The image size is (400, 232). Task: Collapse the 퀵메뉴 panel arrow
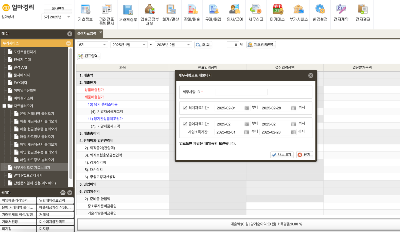pyautogui.click(x=70, y=193)
